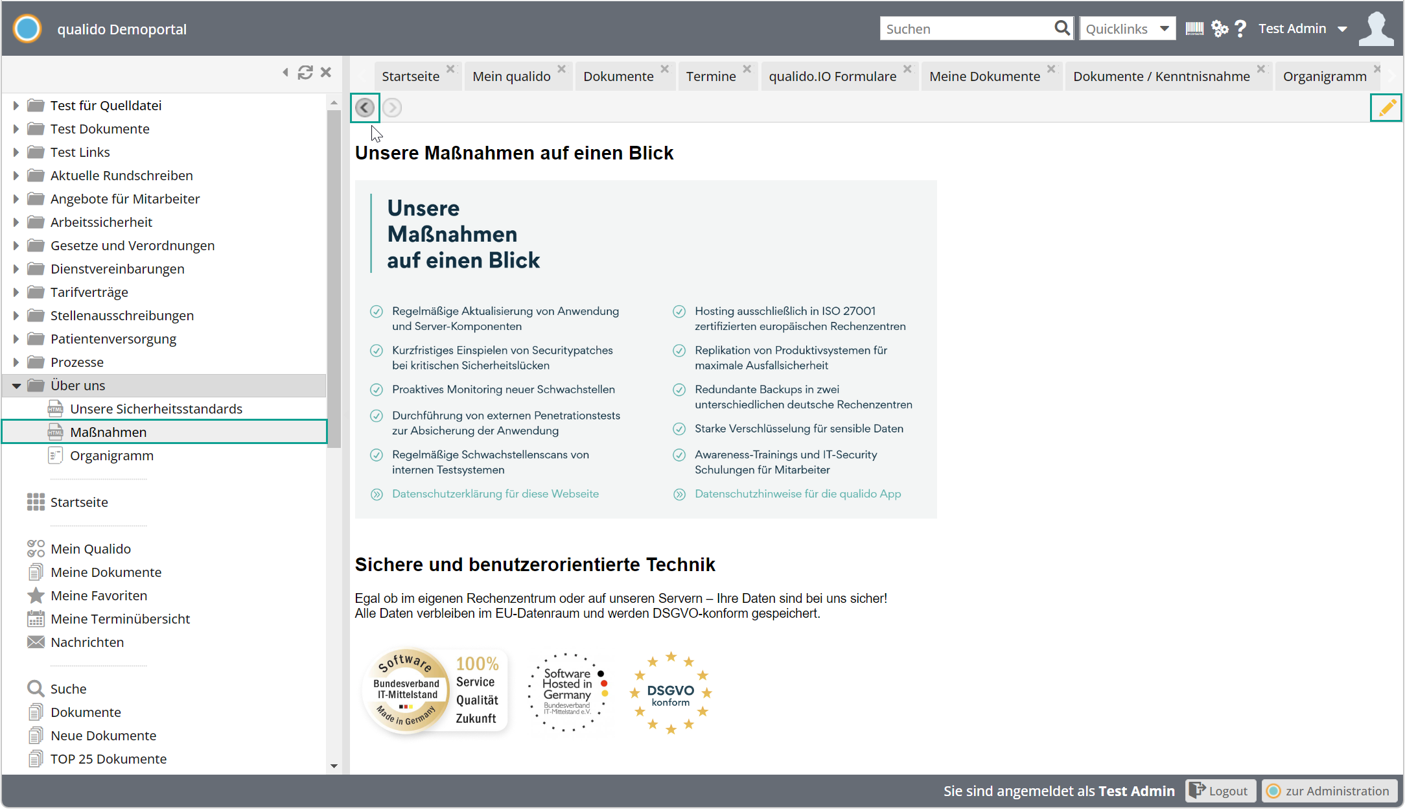Click the Software Hosted in Germany badge
This screenshot has width=1405, height=809.
pyautogui.click(x=568, y=692)
